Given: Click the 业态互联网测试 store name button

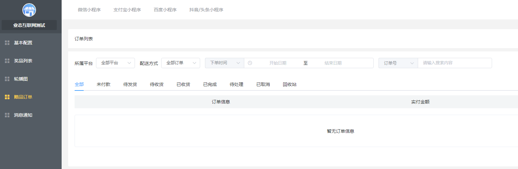Looking at the screenshot, I should coord(29,25).
